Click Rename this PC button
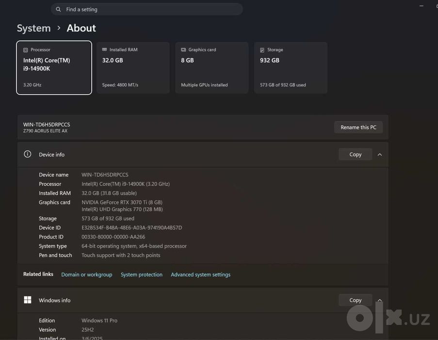438x340 pixels. [358, 127]
